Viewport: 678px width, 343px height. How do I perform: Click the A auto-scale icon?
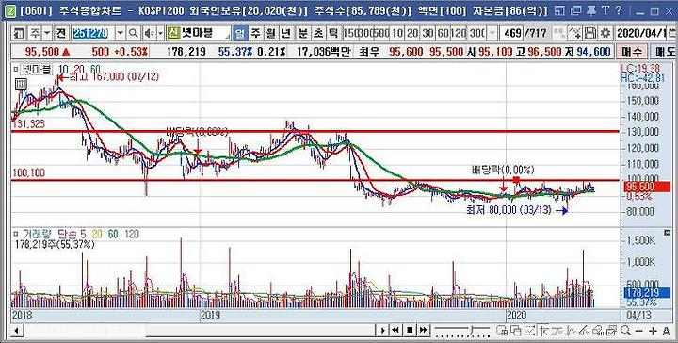[x=667, y=331]
